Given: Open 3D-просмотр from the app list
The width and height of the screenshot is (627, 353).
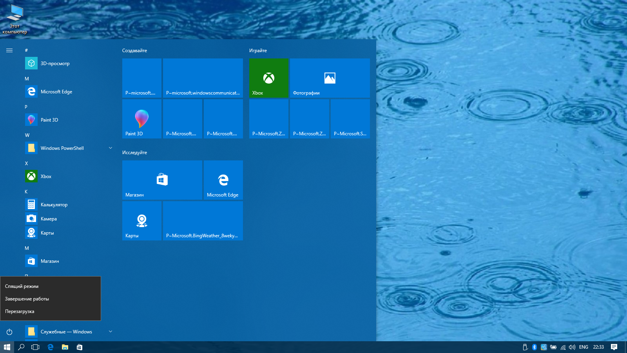Looking at the screenshot, I should tap(55, 64).
